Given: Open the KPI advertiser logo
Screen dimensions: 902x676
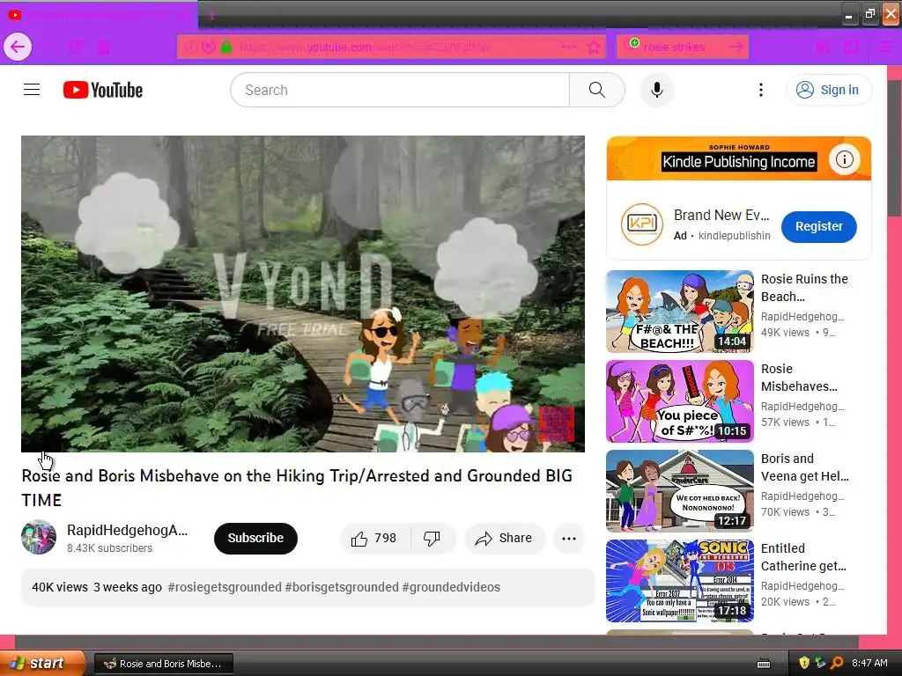Looking at the screenshot, I should tap(641, 224).
